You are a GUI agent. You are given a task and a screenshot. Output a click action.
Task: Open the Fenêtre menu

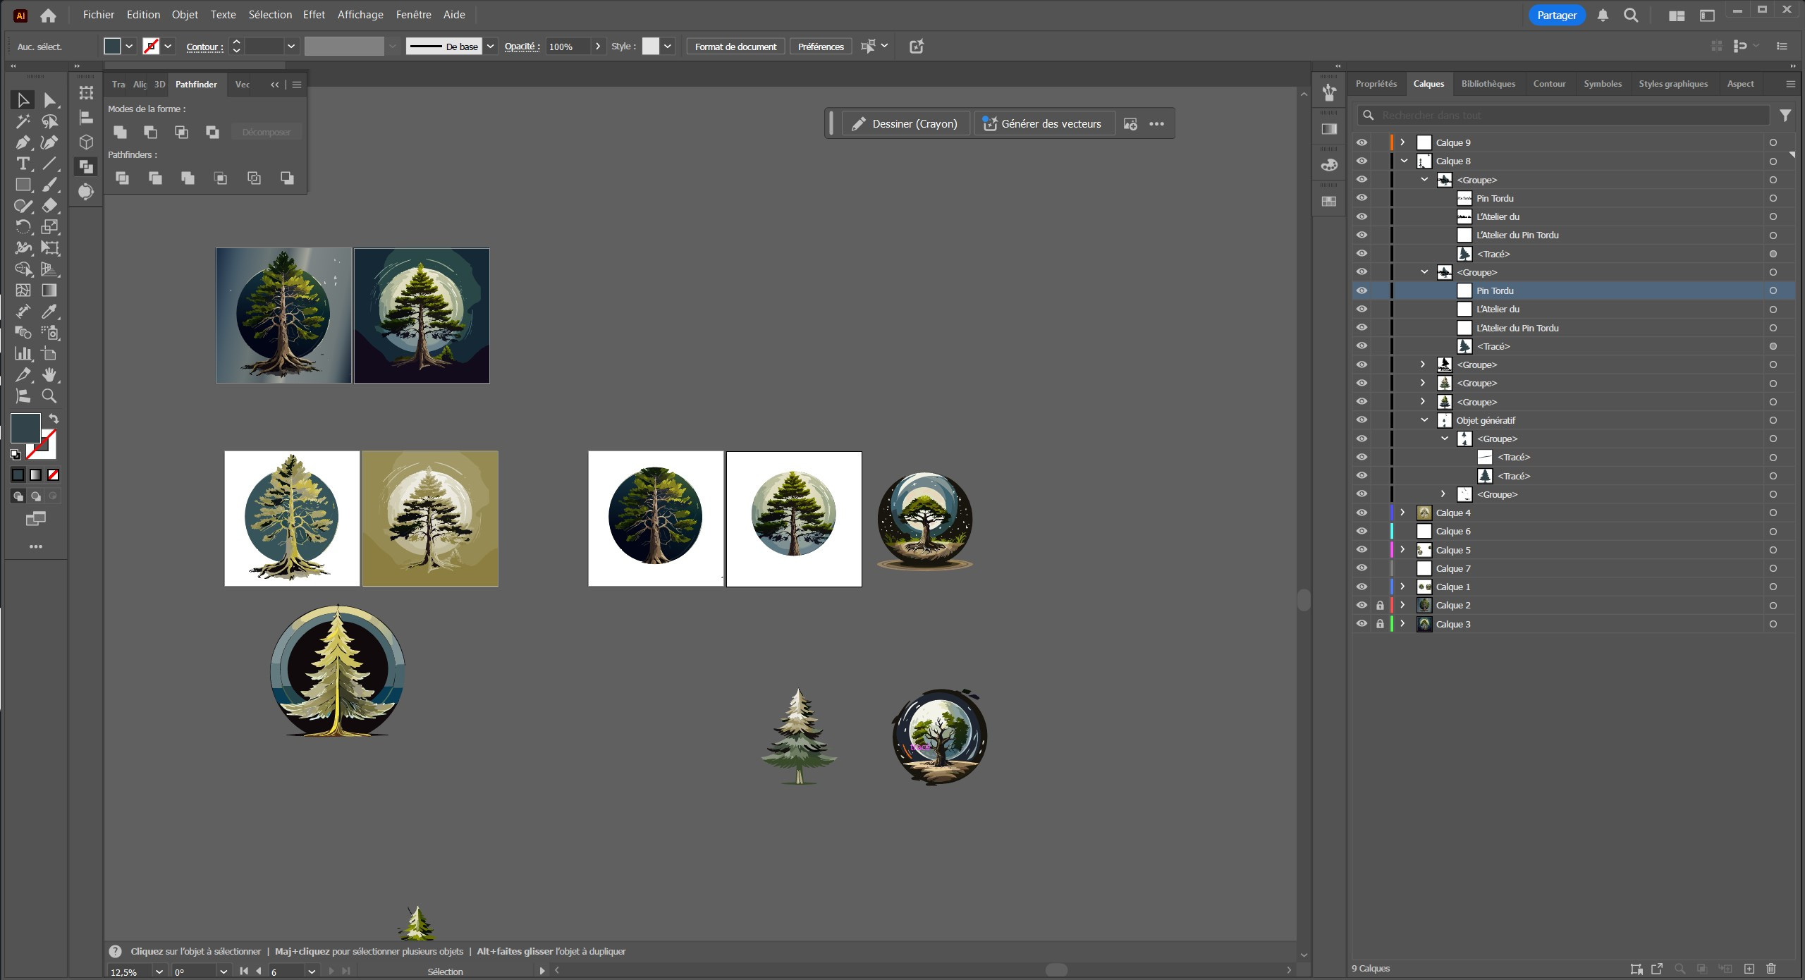[x=413, y=15]
